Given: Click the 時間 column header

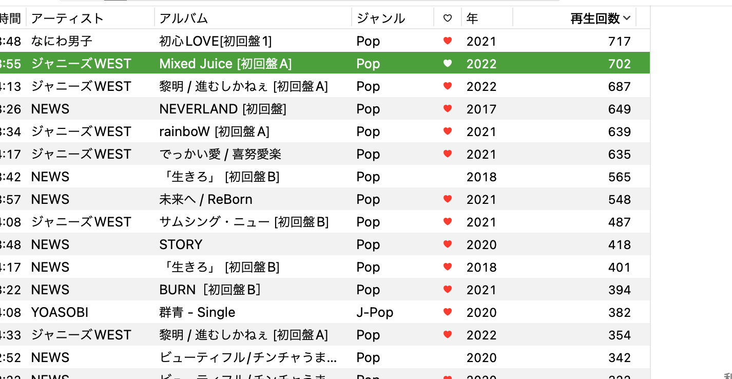Looking at the screenshot, I should tap(10, 18).
